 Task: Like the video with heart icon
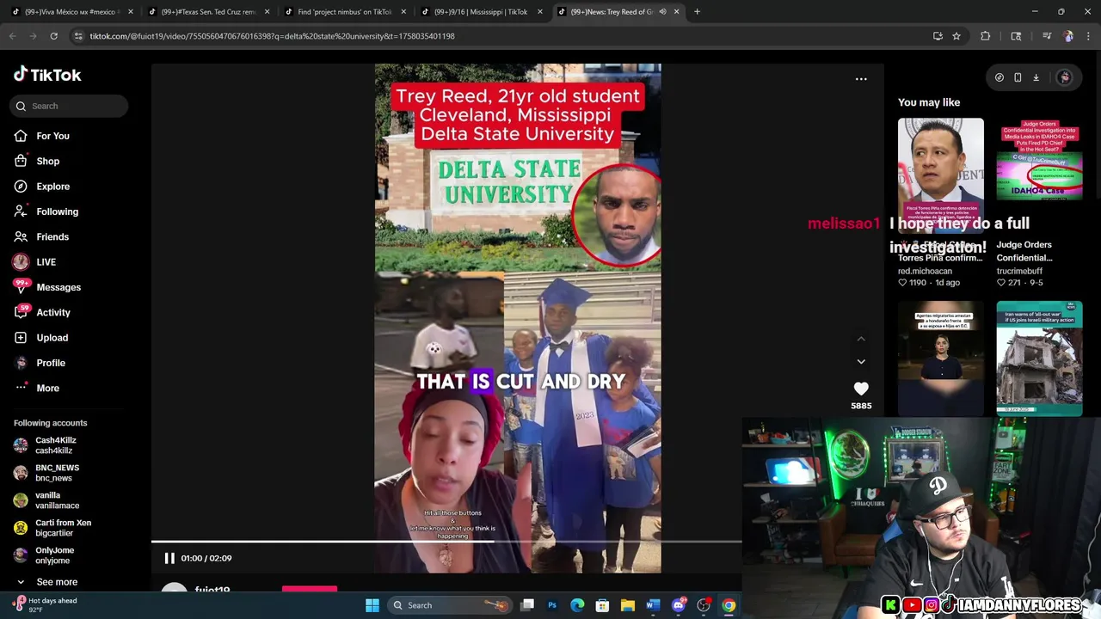(x=861, y=389)
